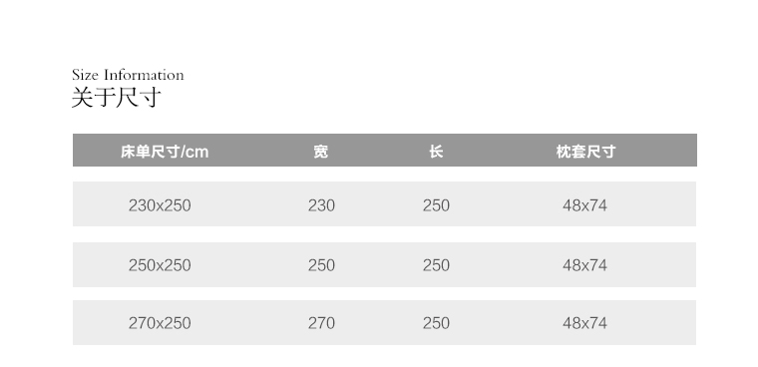Click length 250 in the 270x250 row
The width and height of the screenshot is (758, 367).
coord(436,323)
